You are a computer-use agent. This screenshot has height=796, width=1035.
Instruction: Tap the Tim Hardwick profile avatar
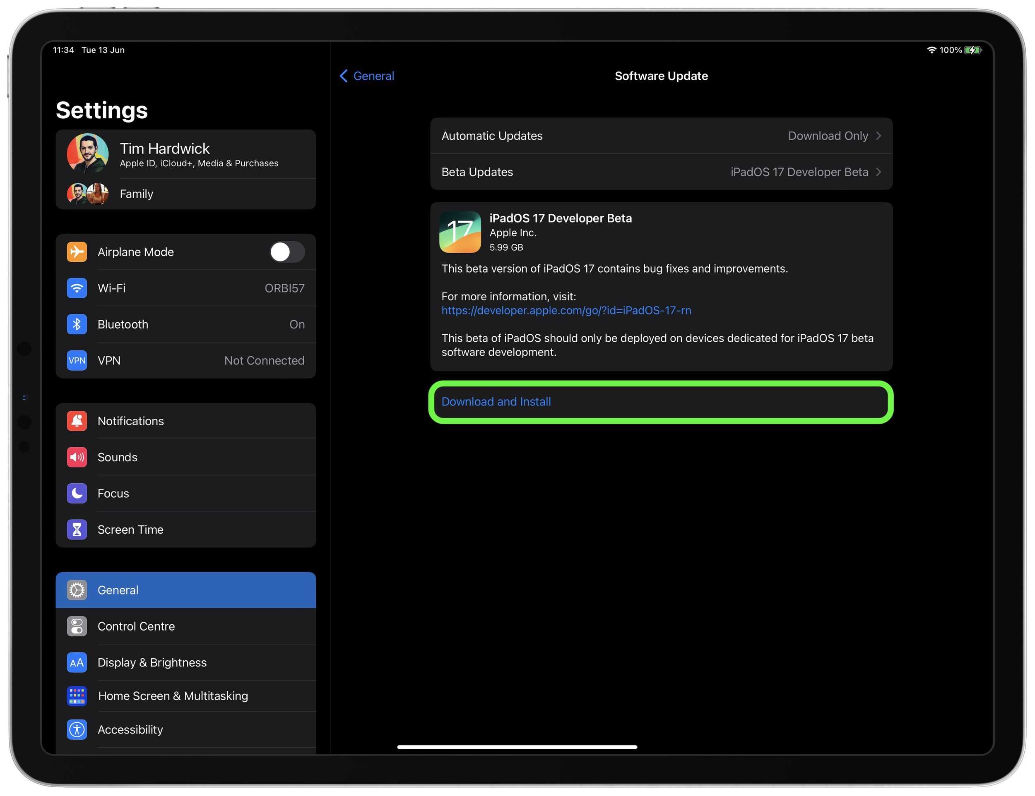(x=88, y=153)
